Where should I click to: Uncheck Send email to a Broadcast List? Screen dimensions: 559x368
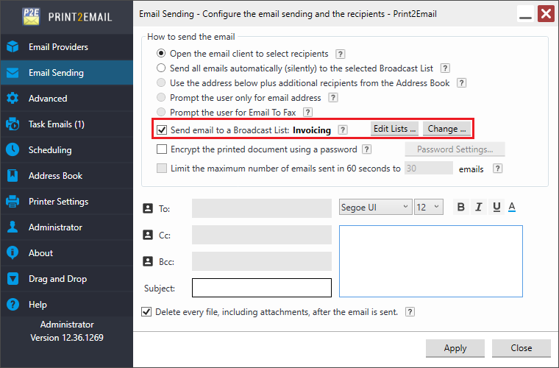[162, 130]
